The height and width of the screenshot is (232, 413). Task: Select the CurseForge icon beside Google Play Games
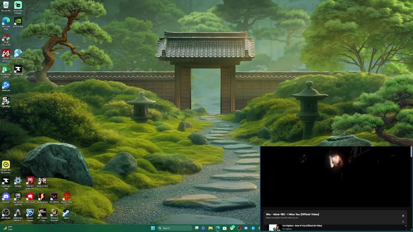click(x=18, y=70)
